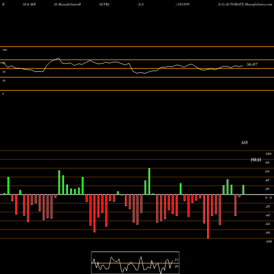Click the MR axis label -40
Image resolution: width=274 pixels, height=274 pixels.
[x=267, y=215]
